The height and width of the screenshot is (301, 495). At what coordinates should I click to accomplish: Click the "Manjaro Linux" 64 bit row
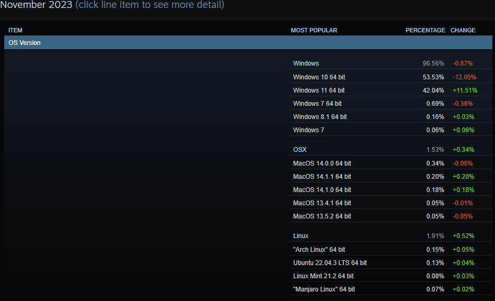point(324,289)
